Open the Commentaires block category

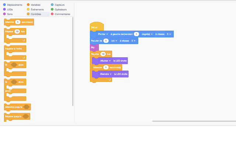[x=60, y=14]
